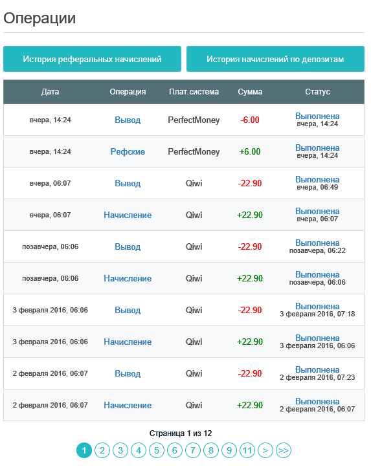Click the Дата column header
Screen dimensions: 371x471
tap(51, 92)
